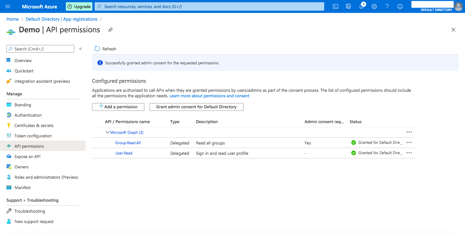465x234 pixels.
Task: Click the Demo app registration icon
Action: click(11, 32)
